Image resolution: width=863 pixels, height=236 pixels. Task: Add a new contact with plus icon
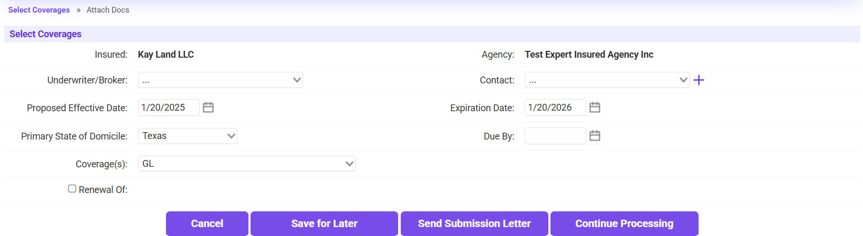[699, 80]
